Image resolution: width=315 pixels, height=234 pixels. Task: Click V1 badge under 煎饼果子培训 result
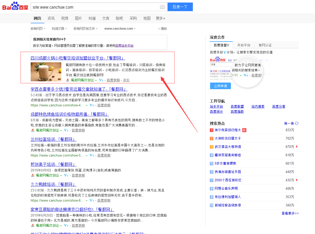[66, 175]
